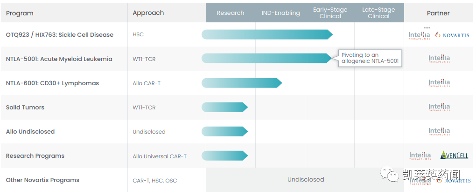Click the Intellia logo in the Solid Tumors row

click(439, 108)
